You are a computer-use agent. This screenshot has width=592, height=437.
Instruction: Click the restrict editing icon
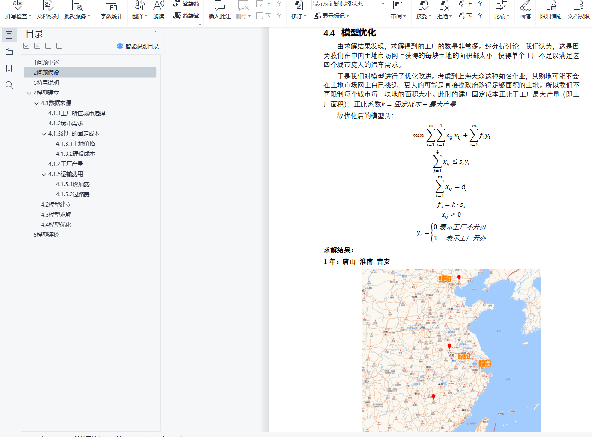pos(551,10)
